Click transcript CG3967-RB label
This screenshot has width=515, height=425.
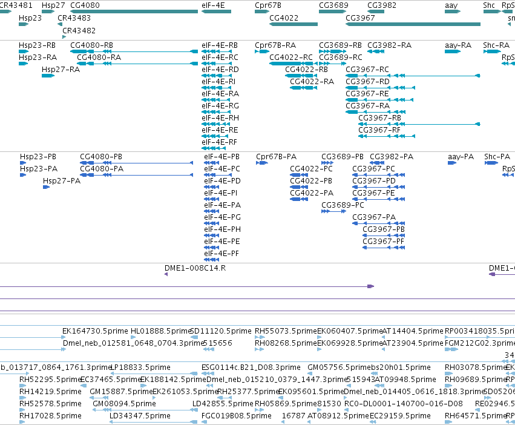point(379,118)
